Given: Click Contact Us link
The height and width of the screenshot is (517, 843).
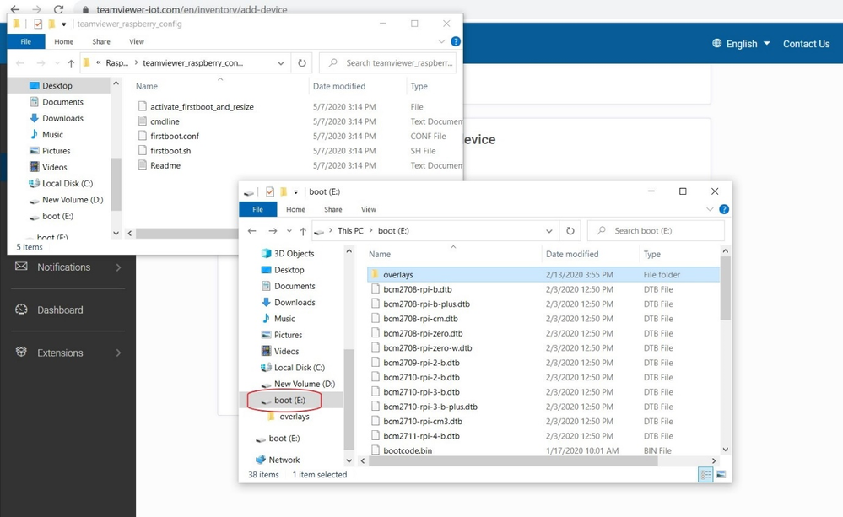Looking at the screenshot, I should [806, 44].
